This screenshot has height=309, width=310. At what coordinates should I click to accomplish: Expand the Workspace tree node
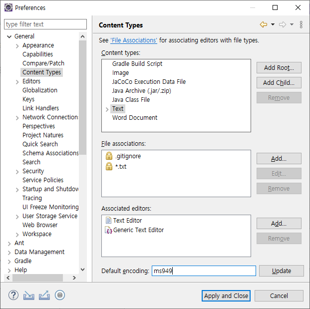(17, 235)
